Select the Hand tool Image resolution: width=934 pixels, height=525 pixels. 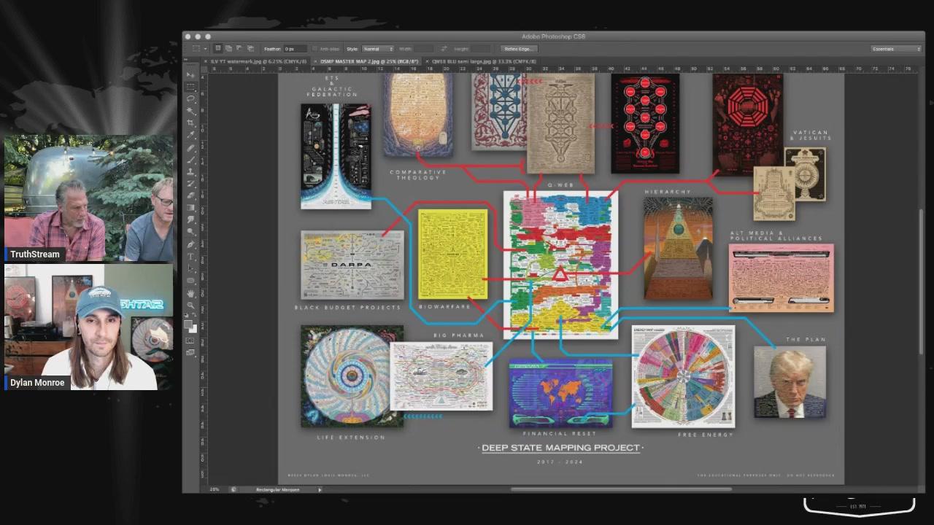(x=190, y=293)
